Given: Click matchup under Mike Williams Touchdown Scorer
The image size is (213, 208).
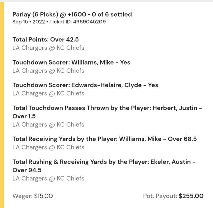Looking at the screenshot, I should [48, 71].
